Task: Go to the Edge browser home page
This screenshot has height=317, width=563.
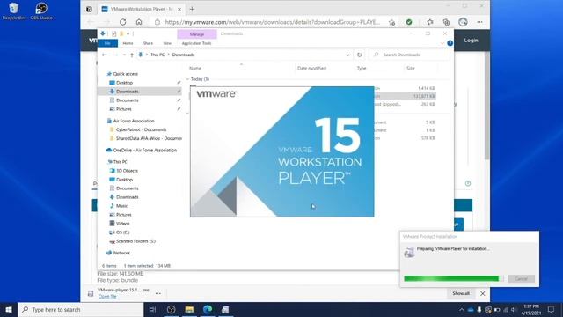Action: [139, 22]
